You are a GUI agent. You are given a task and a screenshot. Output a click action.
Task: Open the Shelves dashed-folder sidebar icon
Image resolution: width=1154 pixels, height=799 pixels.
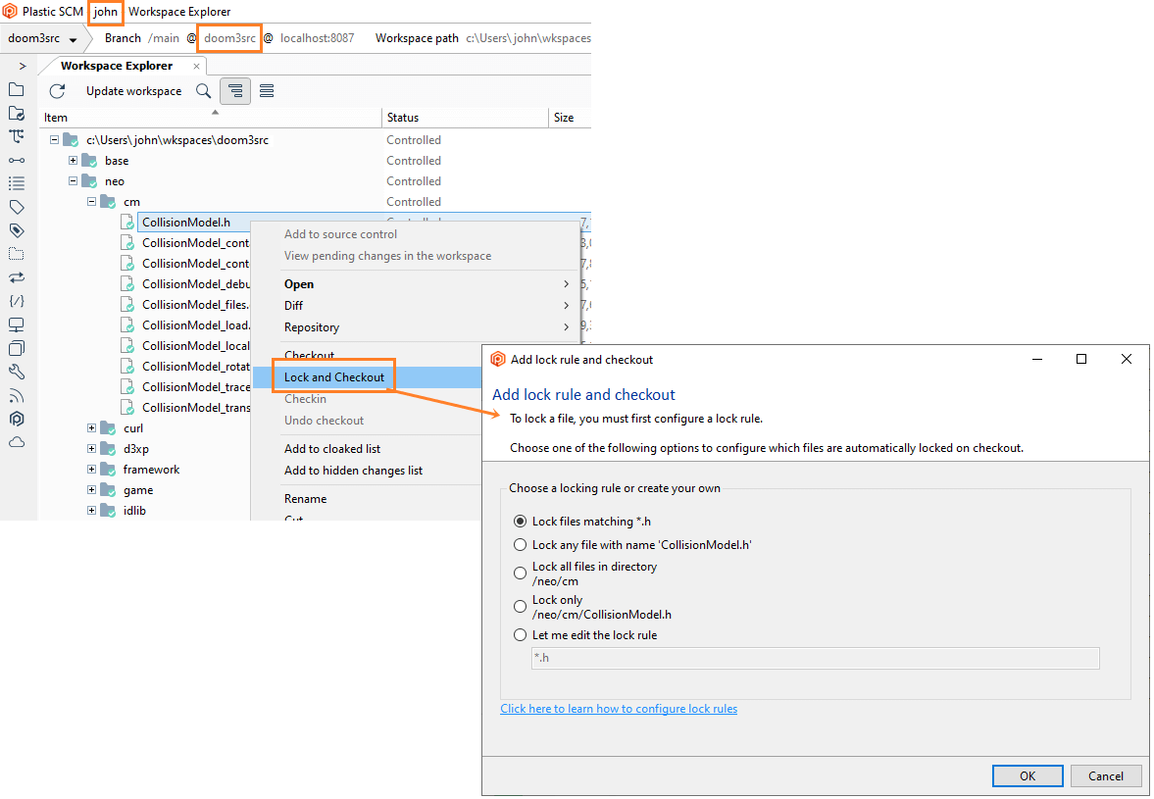coord(17,254)
